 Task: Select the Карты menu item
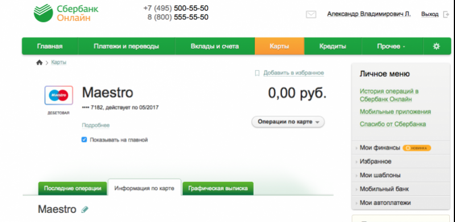coord(279,46)
